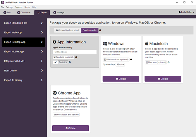This screenshot has width=196, height=137.
Task: Toggle the Optimize checkbox
Action: pos(55,62)
